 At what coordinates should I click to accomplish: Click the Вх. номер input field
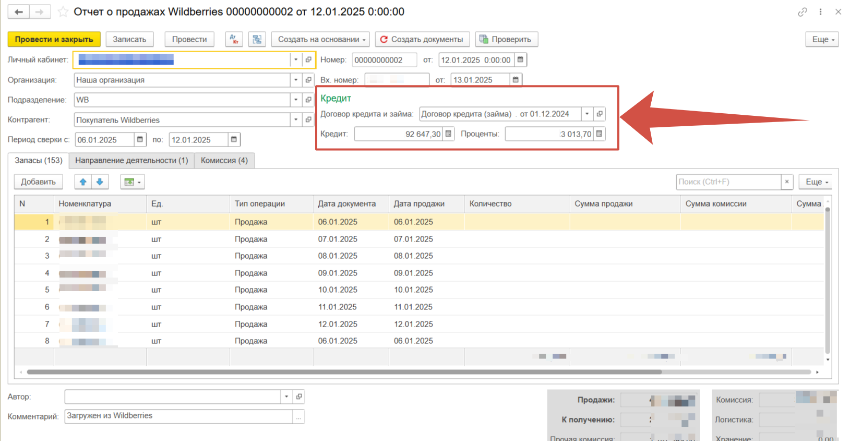(x=397, y=80)
